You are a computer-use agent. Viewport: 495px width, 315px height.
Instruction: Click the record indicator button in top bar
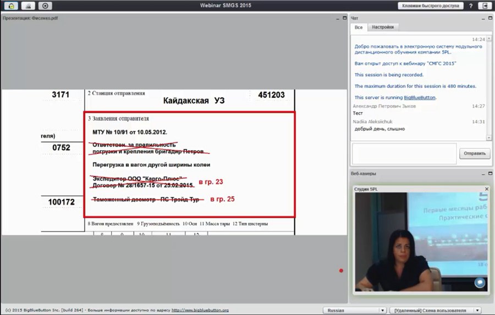[45, 5]
